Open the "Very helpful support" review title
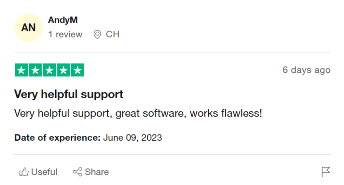Viewport: 344px width, 185px height. tap(69, 95)
